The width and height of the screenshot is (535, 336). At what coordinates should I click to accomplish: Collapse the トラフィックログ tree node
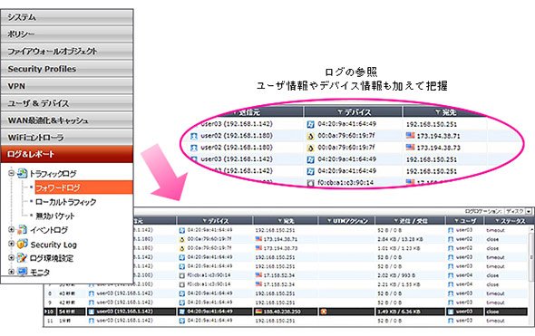point(11,173)
